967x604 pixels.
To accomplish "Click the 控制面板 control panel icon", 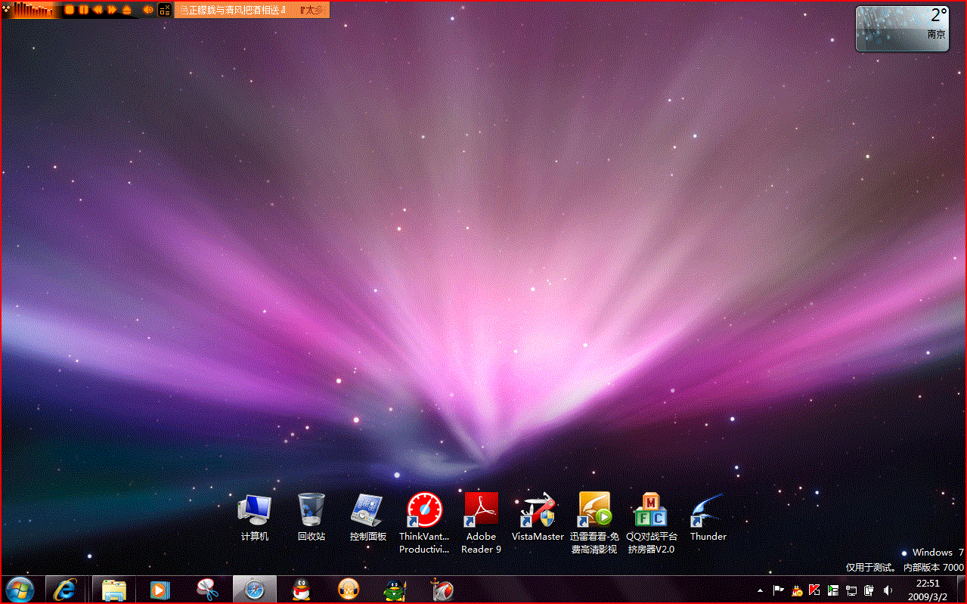I will pos(367,510).
